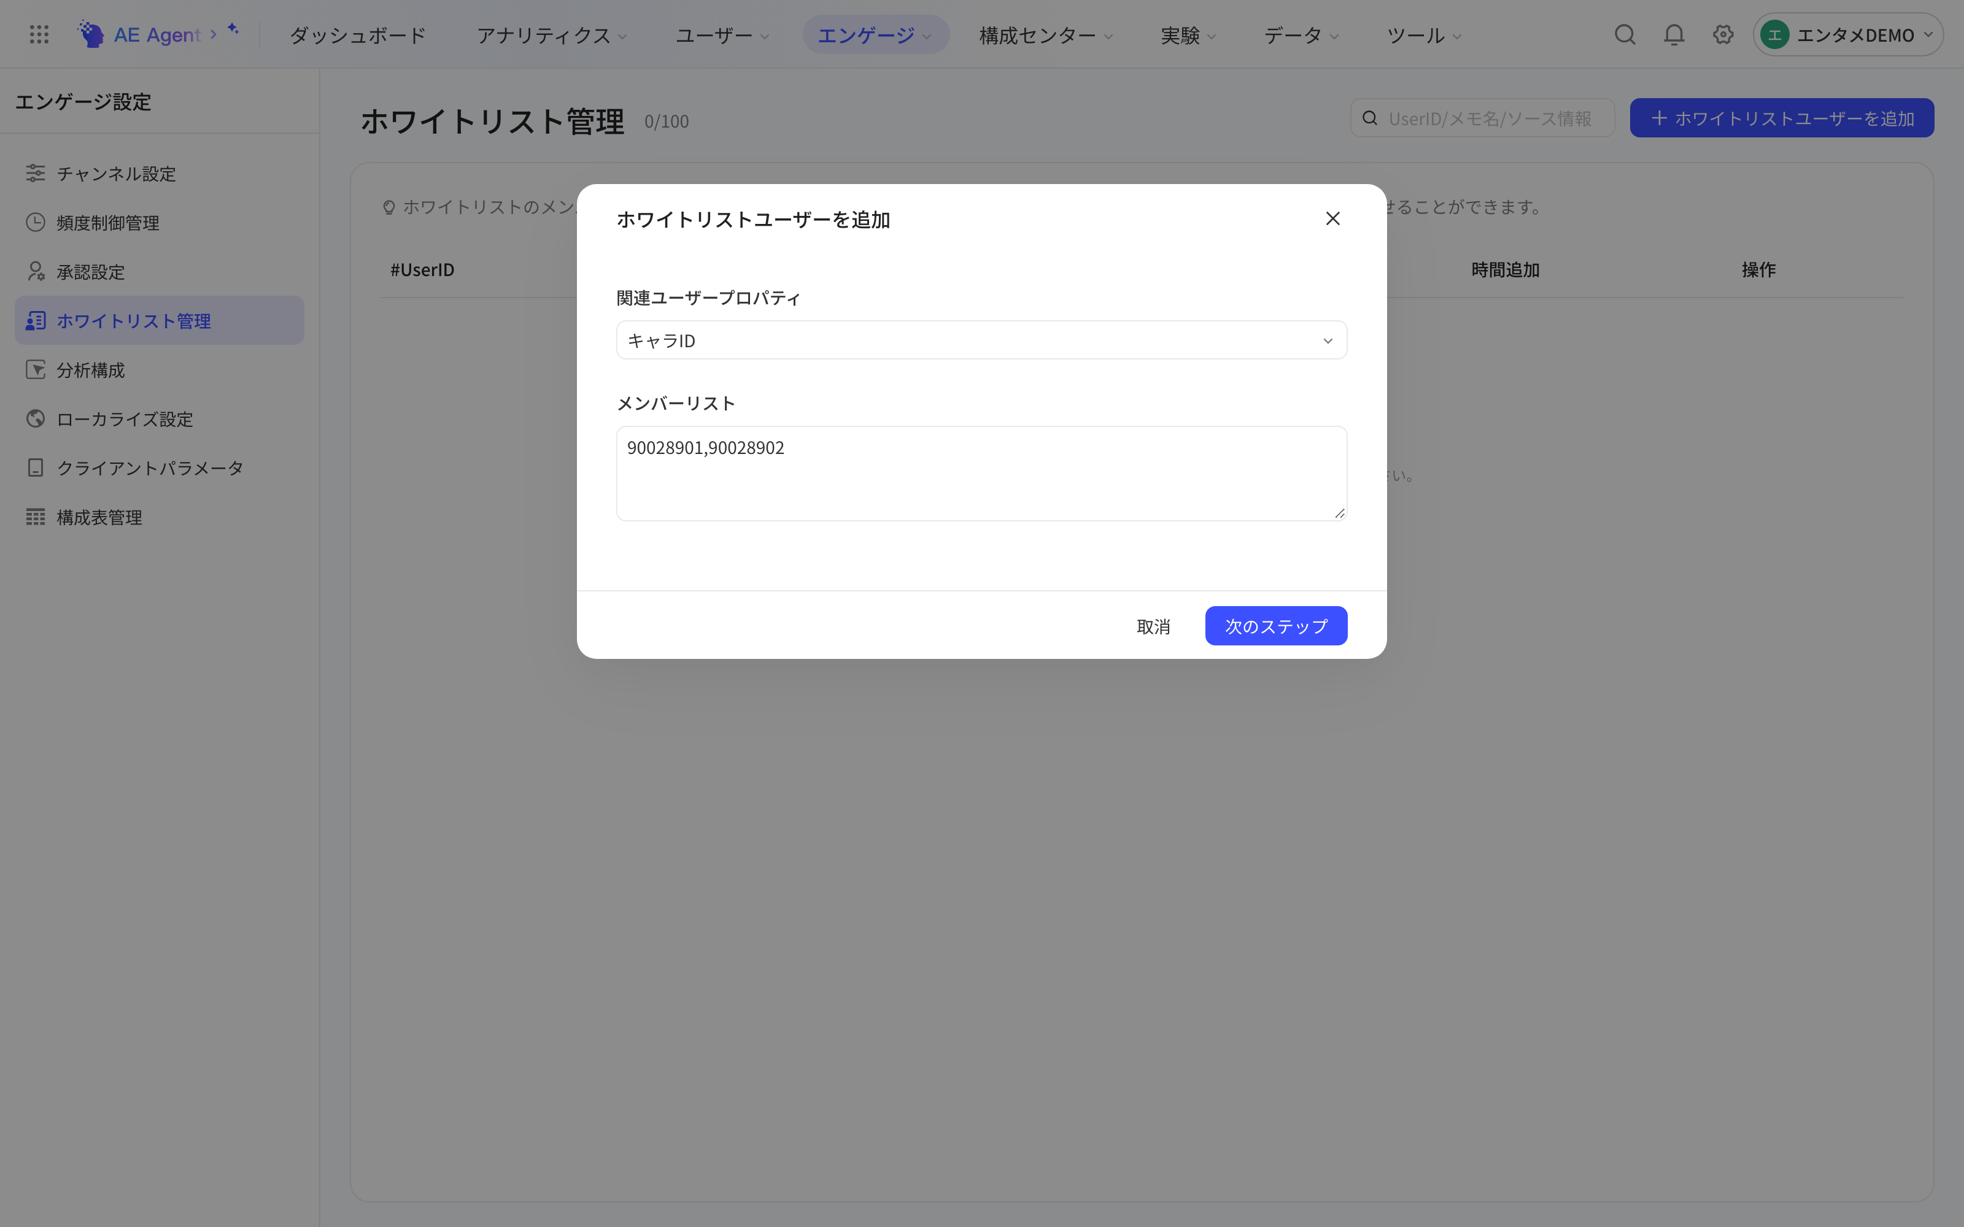Click the #UserID column header

tap(422, 269)
